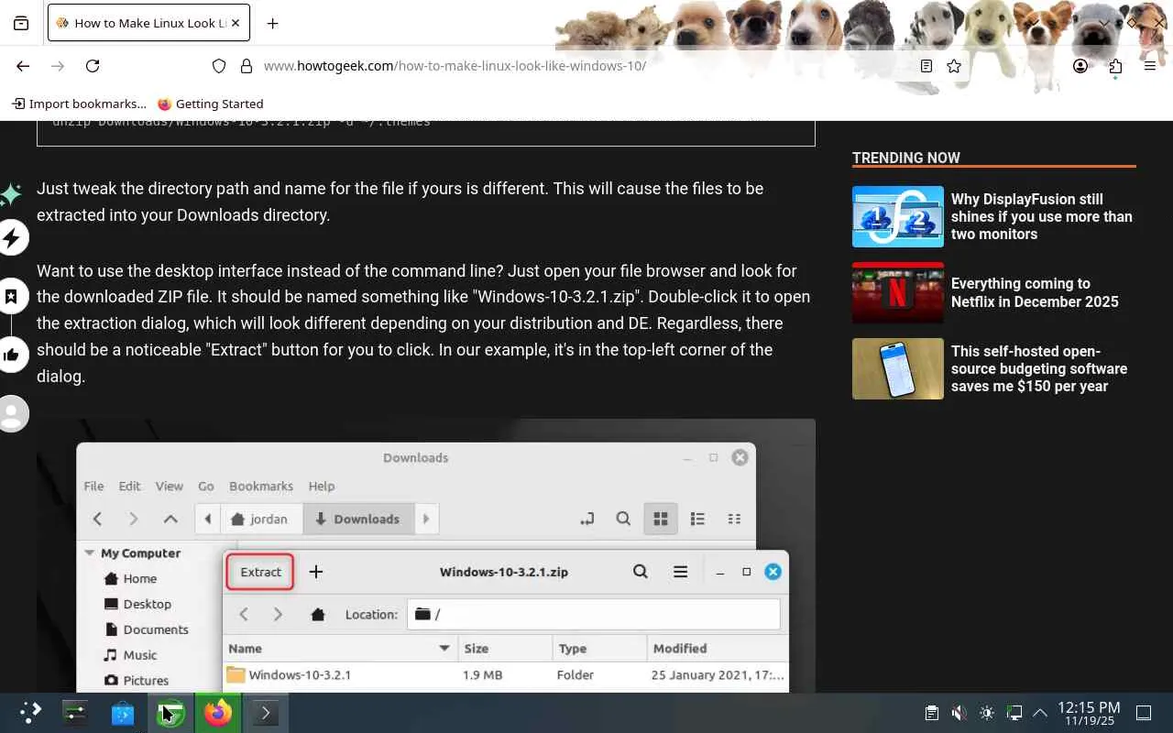Image resolution: width=1173 pixels, height=733 pixels.
Task: Click the TRENDING NOW heading
Action: pos(906,158)
